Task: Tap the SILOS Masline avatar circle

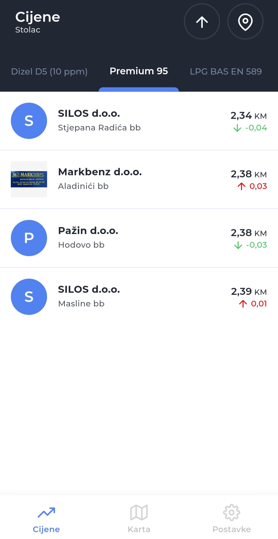Action: (29, 297)
